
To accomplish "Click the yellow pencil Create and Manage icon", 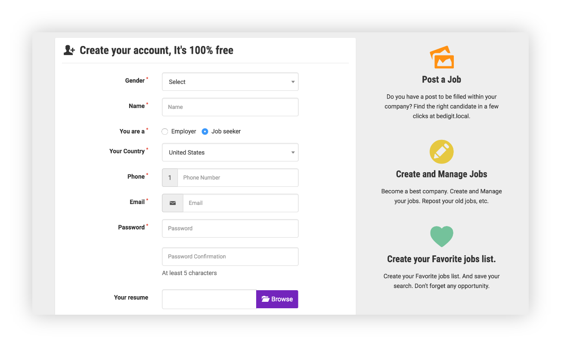I will click(x=441, y=152).
